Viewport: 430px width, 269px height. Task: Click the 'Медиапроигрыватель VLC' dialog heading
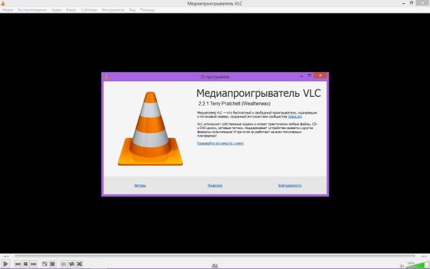click(x=259, y=93)
